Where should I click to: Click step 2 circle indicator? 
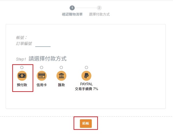point(99,8)
